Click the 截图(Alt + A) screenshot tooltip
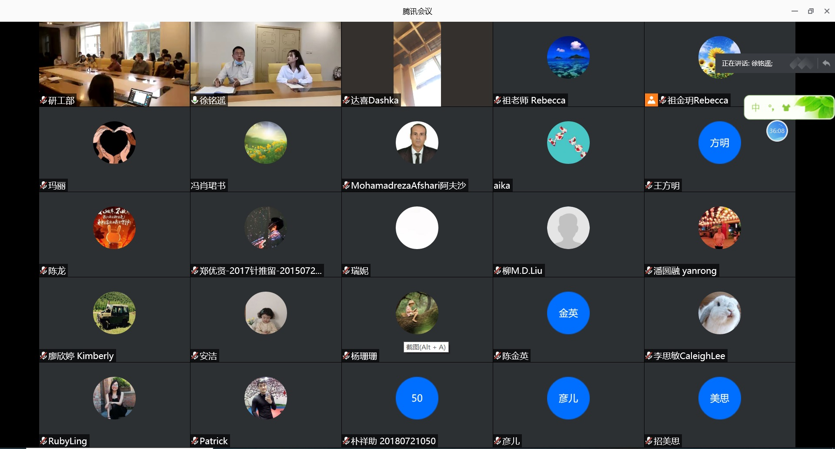Image resolution: width=835 pixels, height=449 pixels. click(x=426, y=347)
